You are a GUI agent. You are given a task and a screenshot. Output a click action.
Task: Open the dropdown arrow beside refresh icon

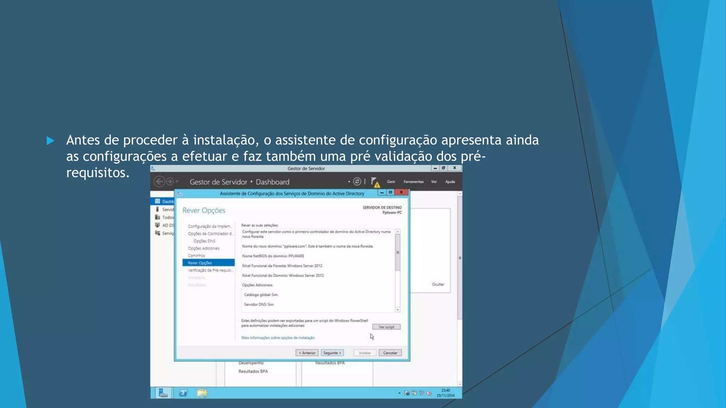tap(349, 182)
